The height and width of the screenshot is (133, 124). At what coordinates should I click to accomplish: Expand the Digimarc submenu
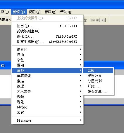[47, 120]
